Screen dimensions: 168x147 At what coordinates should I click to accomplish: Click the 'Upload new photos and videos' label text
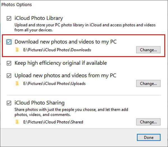click(x=65, y=75)
